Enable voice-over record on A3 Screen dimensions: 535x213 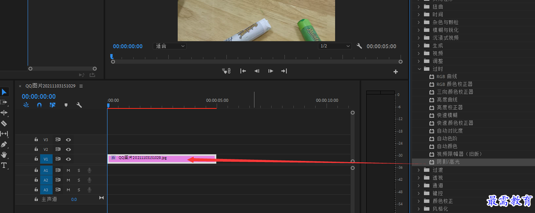[89, 190]
